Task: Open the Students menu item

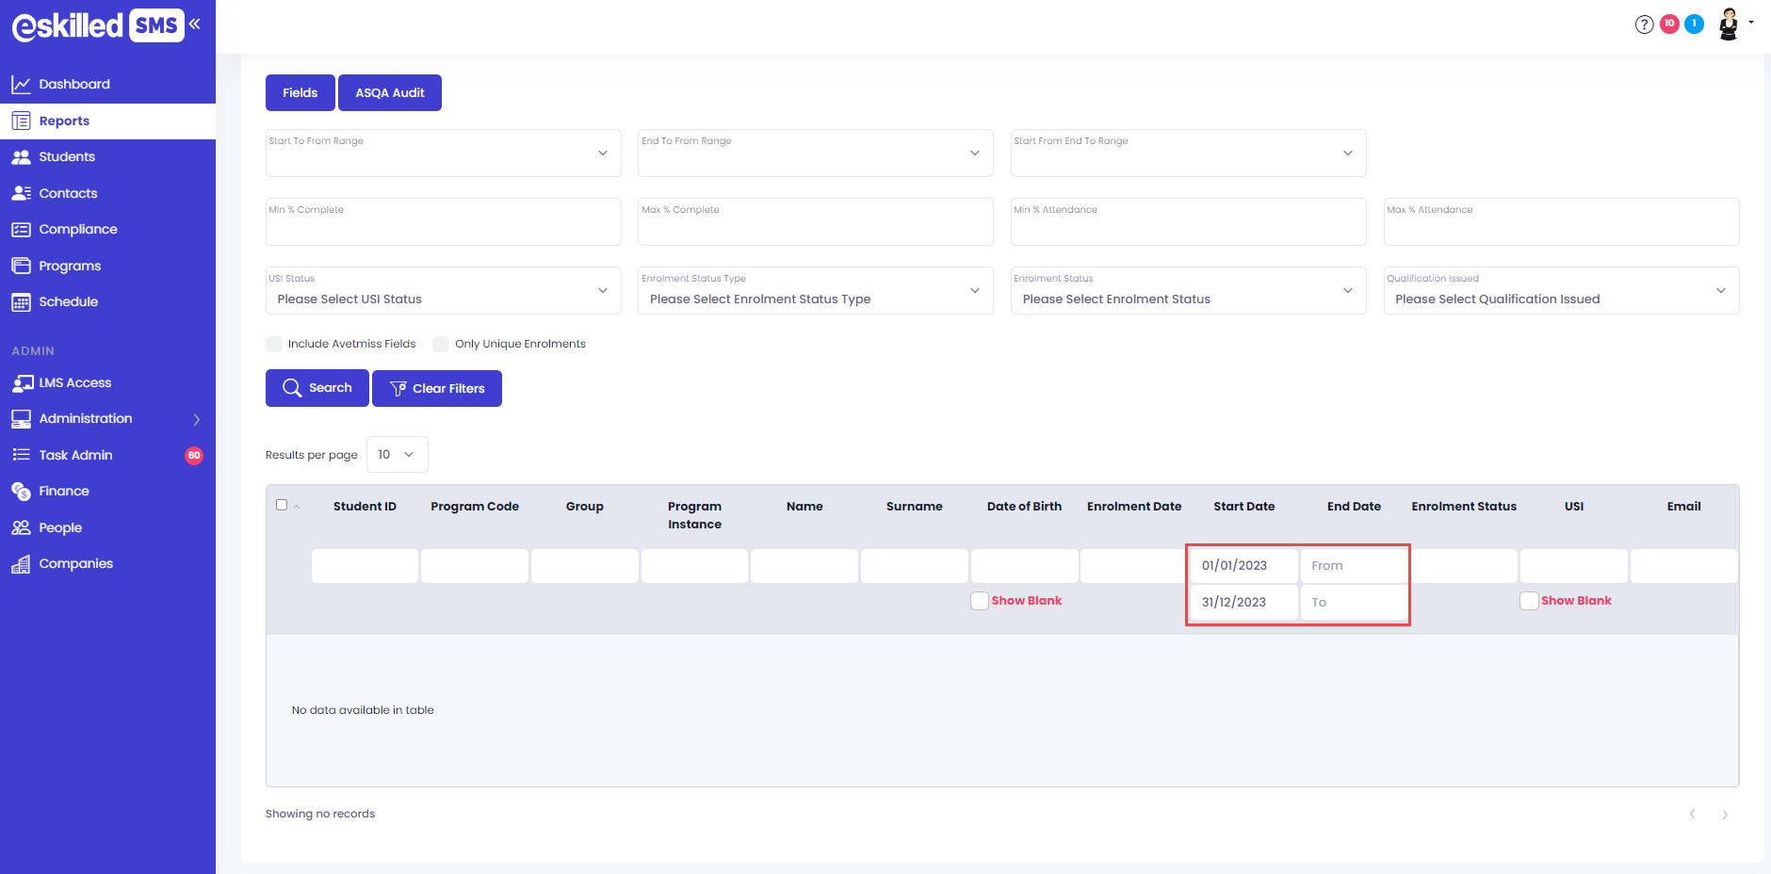Action: [67, 157]
